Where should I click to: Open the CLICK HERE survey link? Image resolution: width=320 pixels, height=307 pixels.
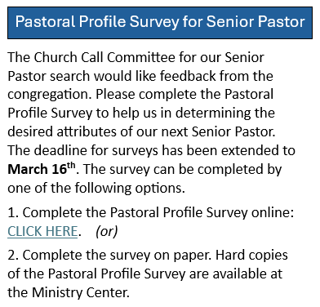tap(42, 231)
